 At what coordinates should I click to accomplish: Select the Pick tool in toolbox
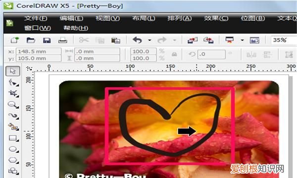[x=13, y=71]
